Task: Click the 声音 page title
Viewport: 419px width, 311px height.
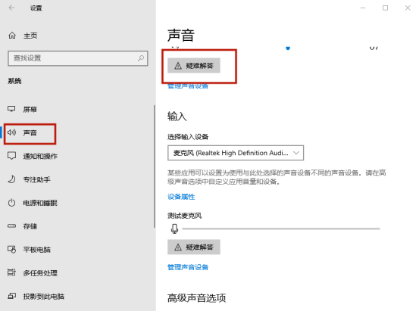Action: click(181, 36)
